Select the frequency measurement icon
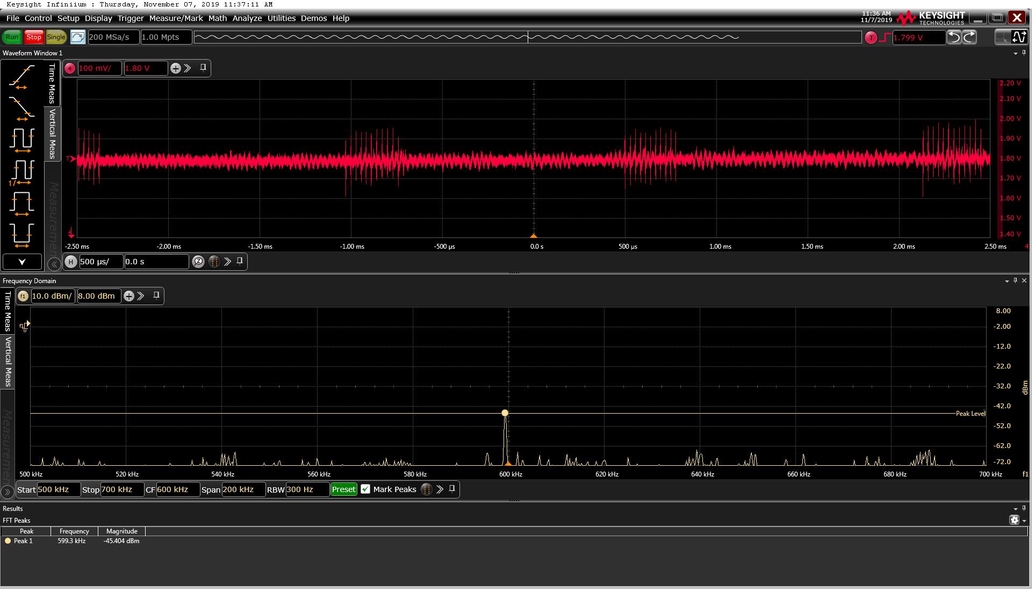1035x592 pixels. tap(21, 172)
